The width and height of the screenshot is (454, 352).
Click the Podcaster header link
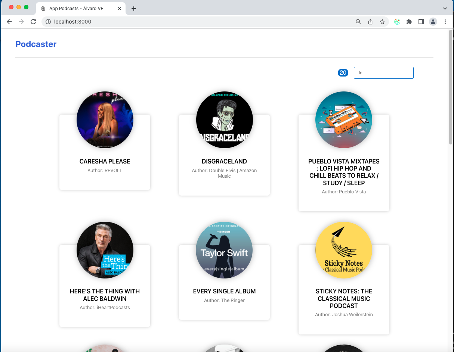click(x=36, y=44)
